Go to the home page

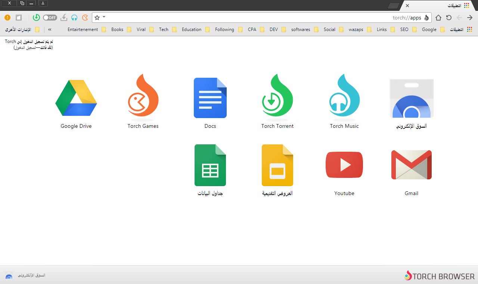click(438, 18)
